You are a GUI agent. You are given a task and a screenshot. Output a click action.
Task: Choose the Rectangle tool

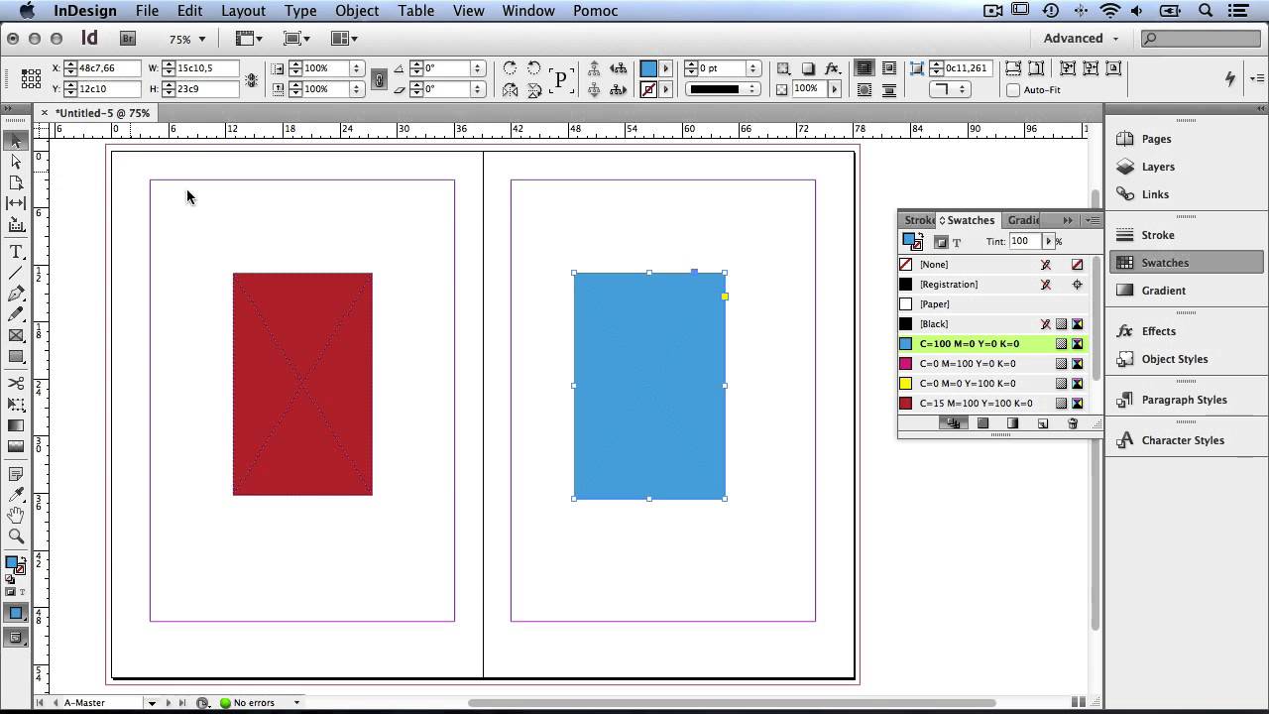(16, 356)
